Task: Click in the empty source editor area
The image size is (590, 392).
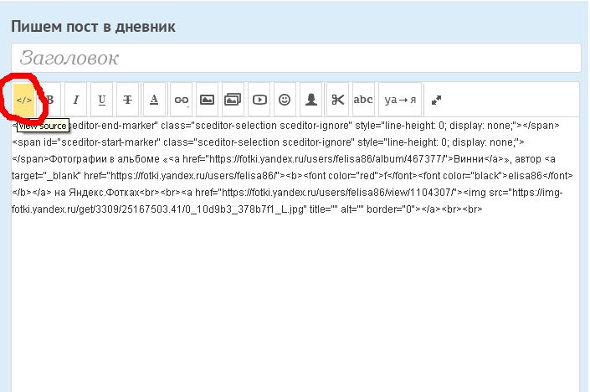Action: 295,302
